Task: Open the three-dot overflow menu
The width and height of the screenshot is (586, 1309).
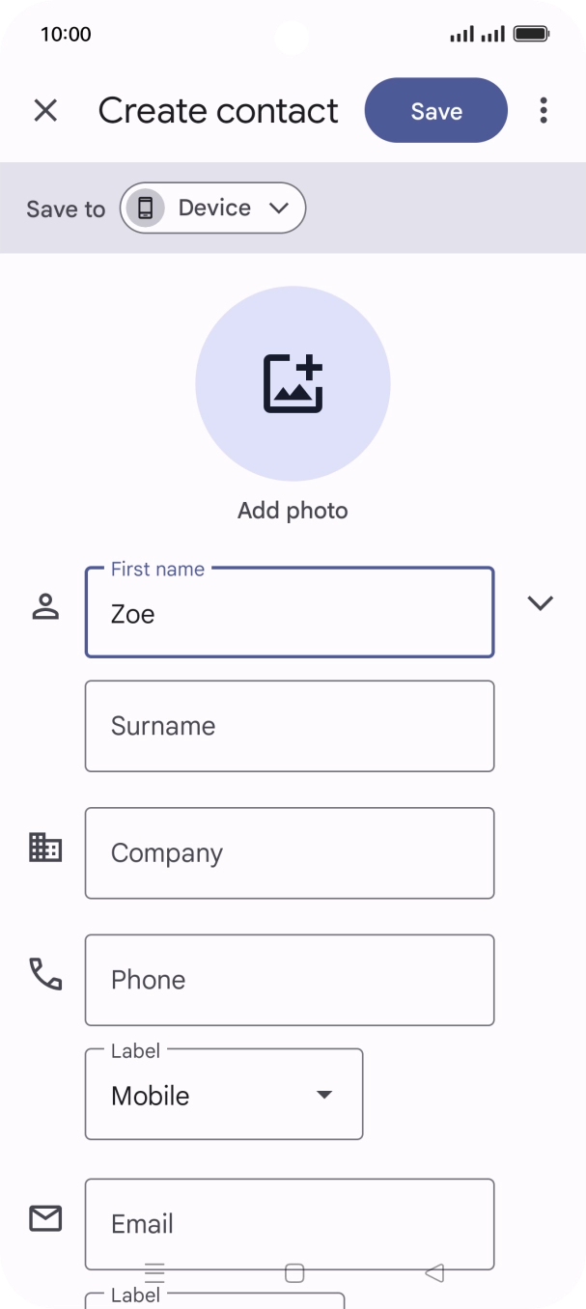Action: 543,110
